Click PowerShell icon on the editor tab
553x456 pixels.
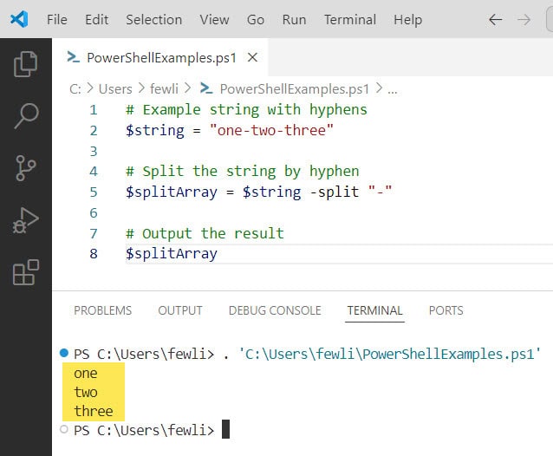73,57
